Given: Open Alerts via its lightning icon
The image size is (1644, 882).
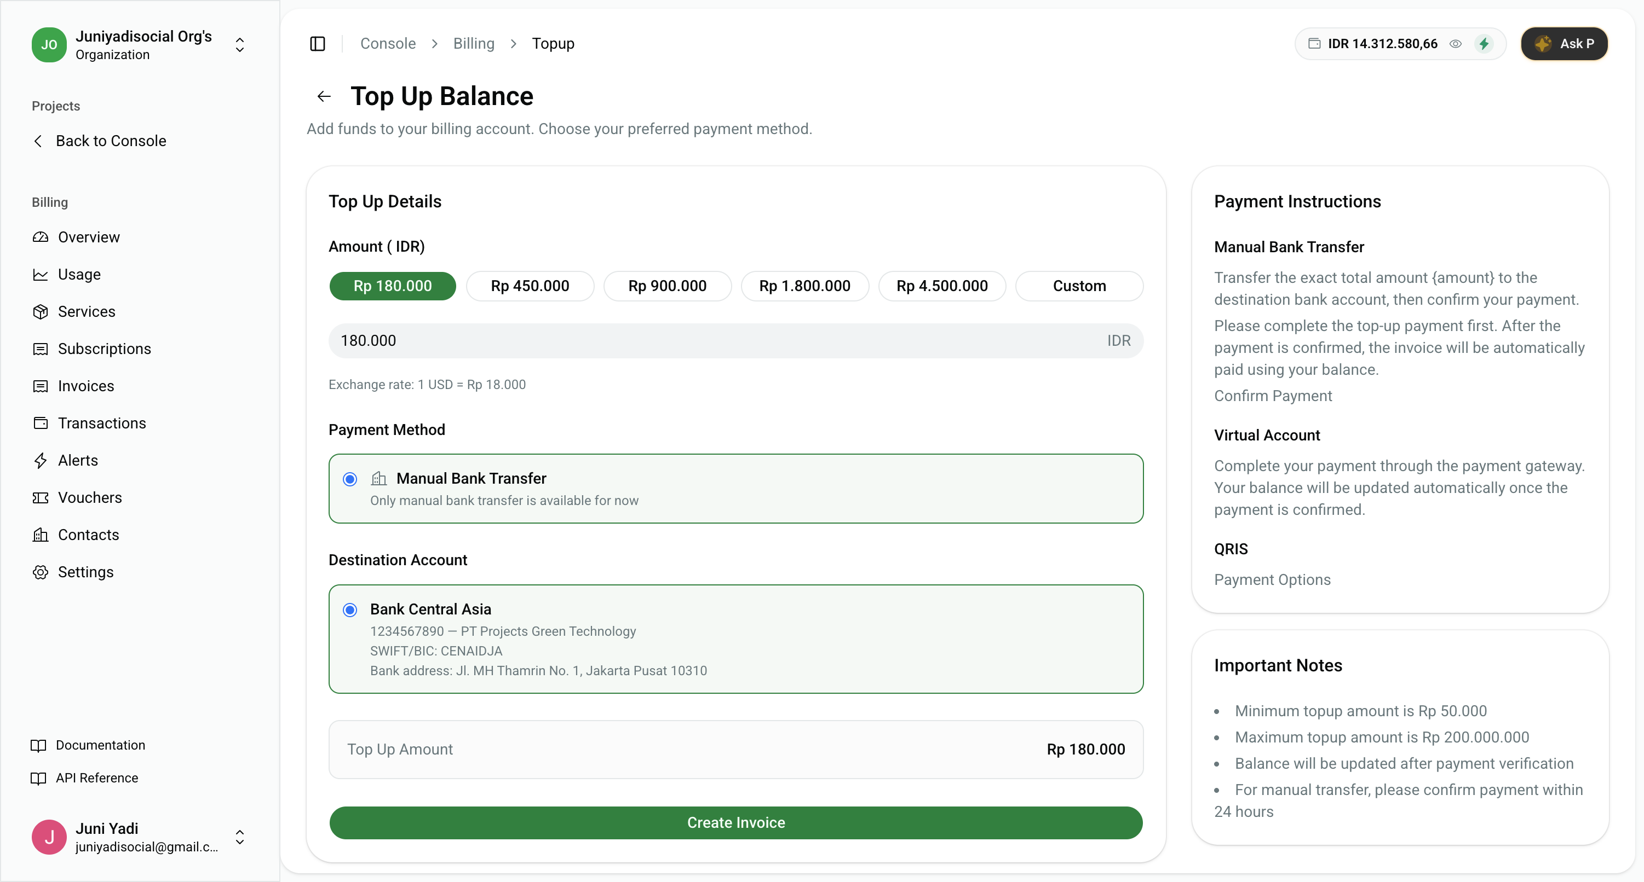Looking at the screenshot, I should click(x=40, y=461).
